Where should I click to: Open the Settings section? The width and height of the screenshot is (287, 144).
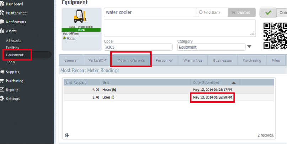13,99
